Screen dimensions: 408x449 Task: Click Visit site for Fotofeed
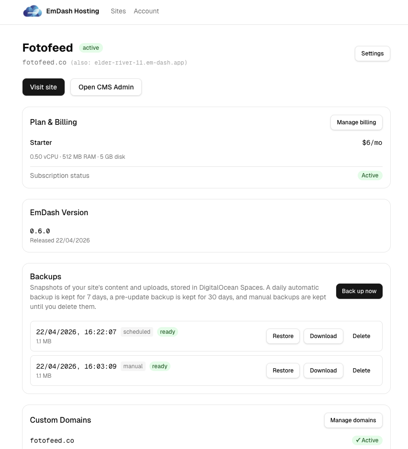pyautogui.click(x=43, y=87)
